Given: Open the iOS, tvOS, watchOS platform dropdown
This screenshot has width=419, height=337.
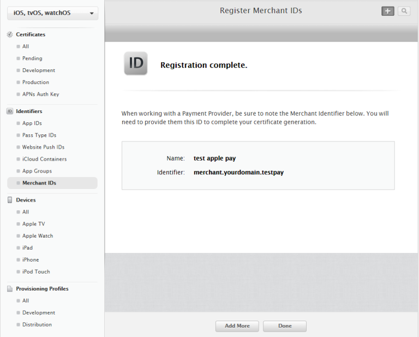Looking at the screenshot, I should click(52, 13).
